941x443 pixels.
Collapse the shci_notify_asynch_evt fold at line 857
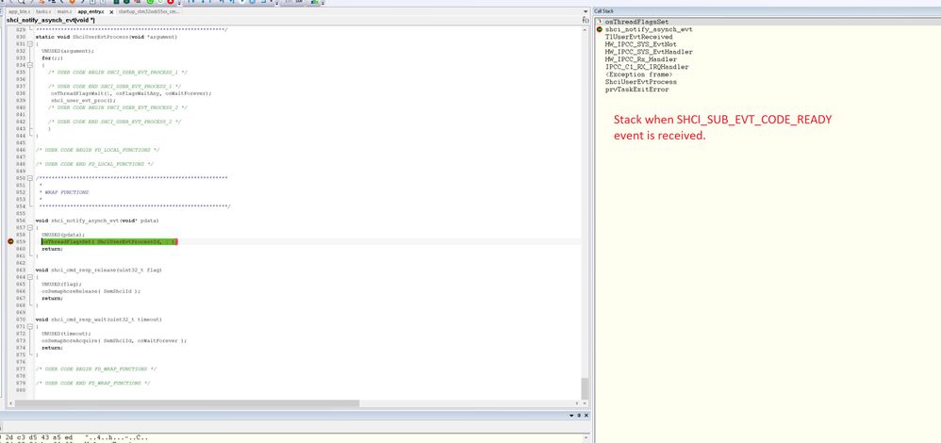tap(29, 227)
